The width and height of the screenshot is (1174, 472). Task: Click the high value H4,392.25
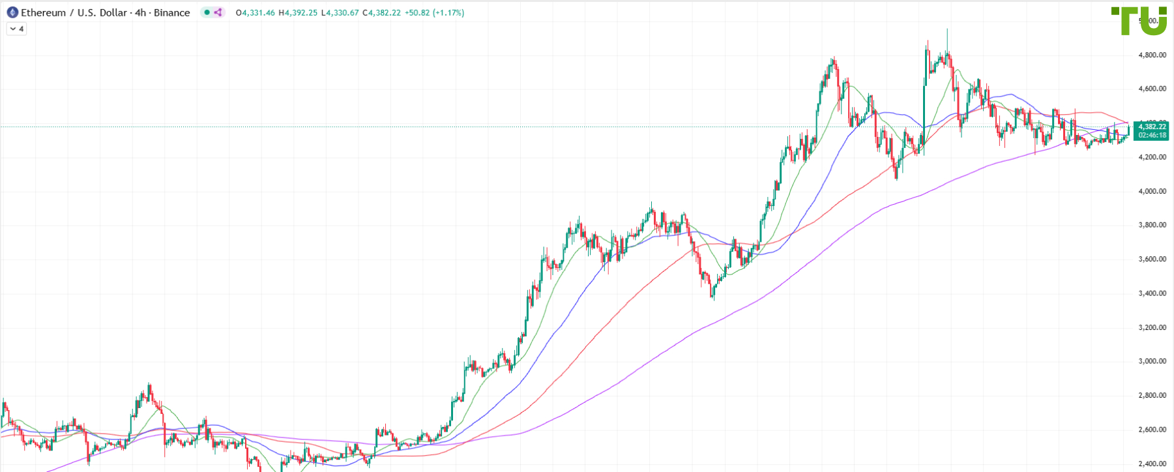tap(297, 12)
